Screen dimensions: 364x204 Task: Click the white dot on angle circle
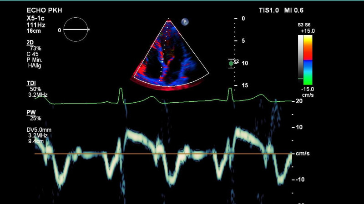click(x=89, y=30)
